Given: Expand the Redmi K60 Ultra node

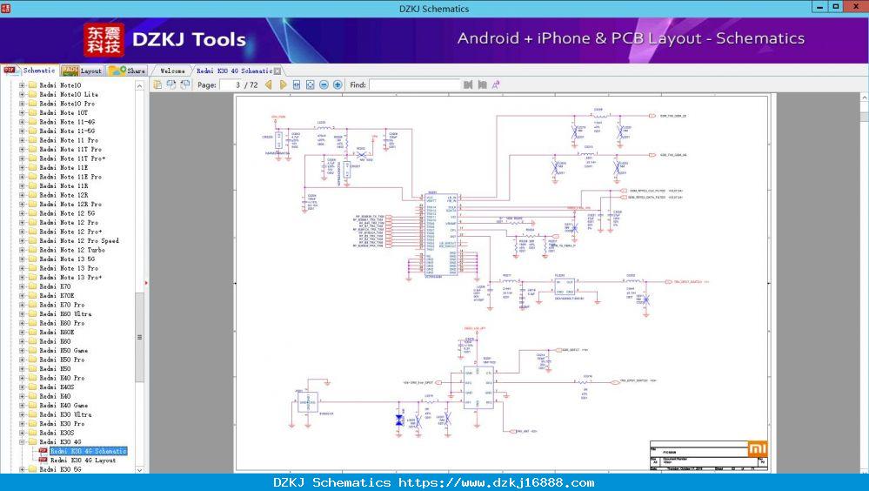Looking at the screenshot, I should (x=22, y=314).
